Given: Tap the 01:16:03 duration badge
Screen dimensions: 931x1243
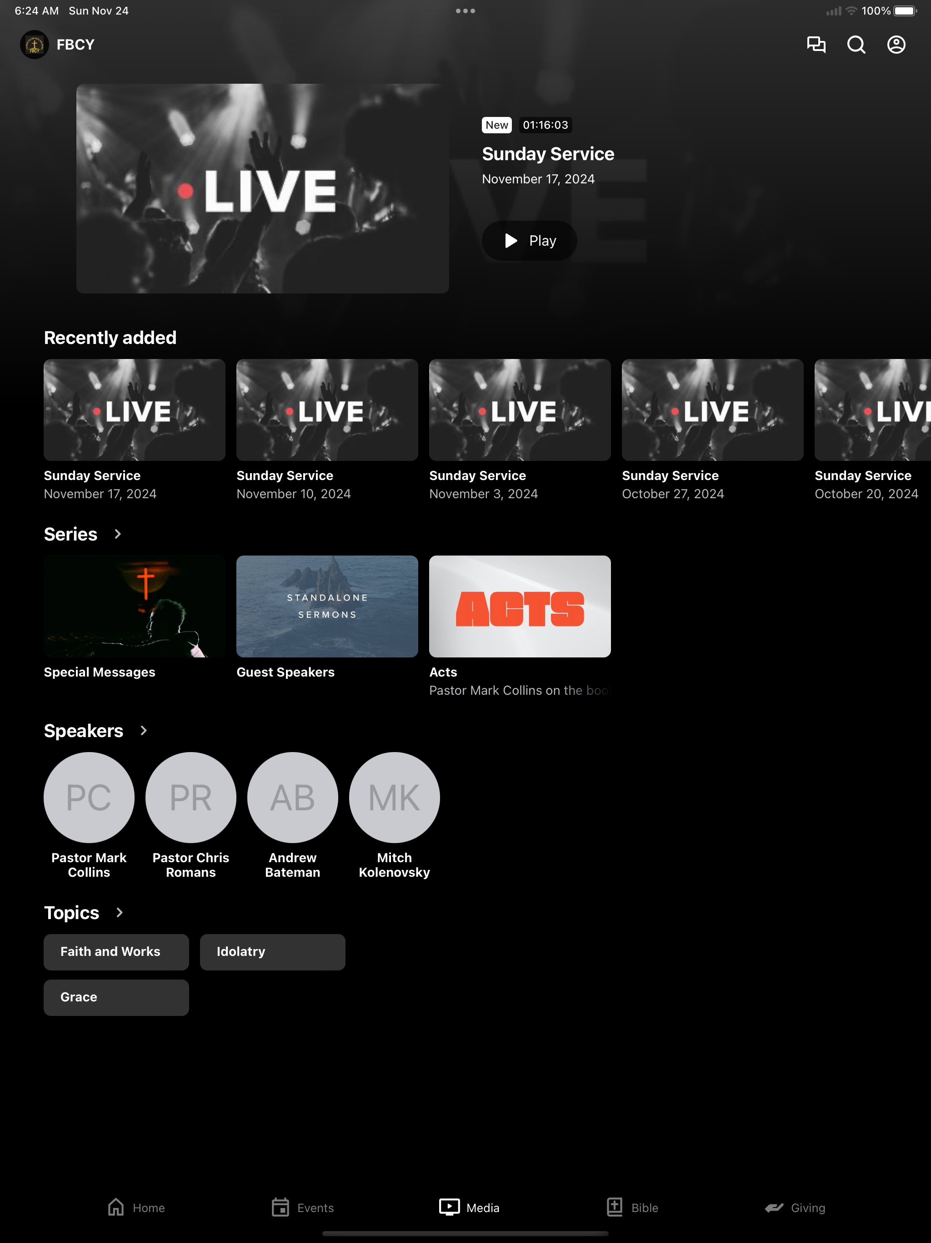Looking at the screenshot, I should (x=545, y=125).
